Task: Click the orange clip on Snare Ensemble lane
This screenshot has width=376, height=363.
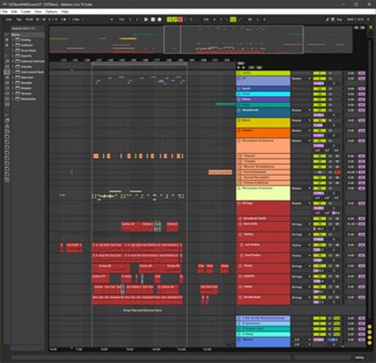Action: click(x=221, y=172)
